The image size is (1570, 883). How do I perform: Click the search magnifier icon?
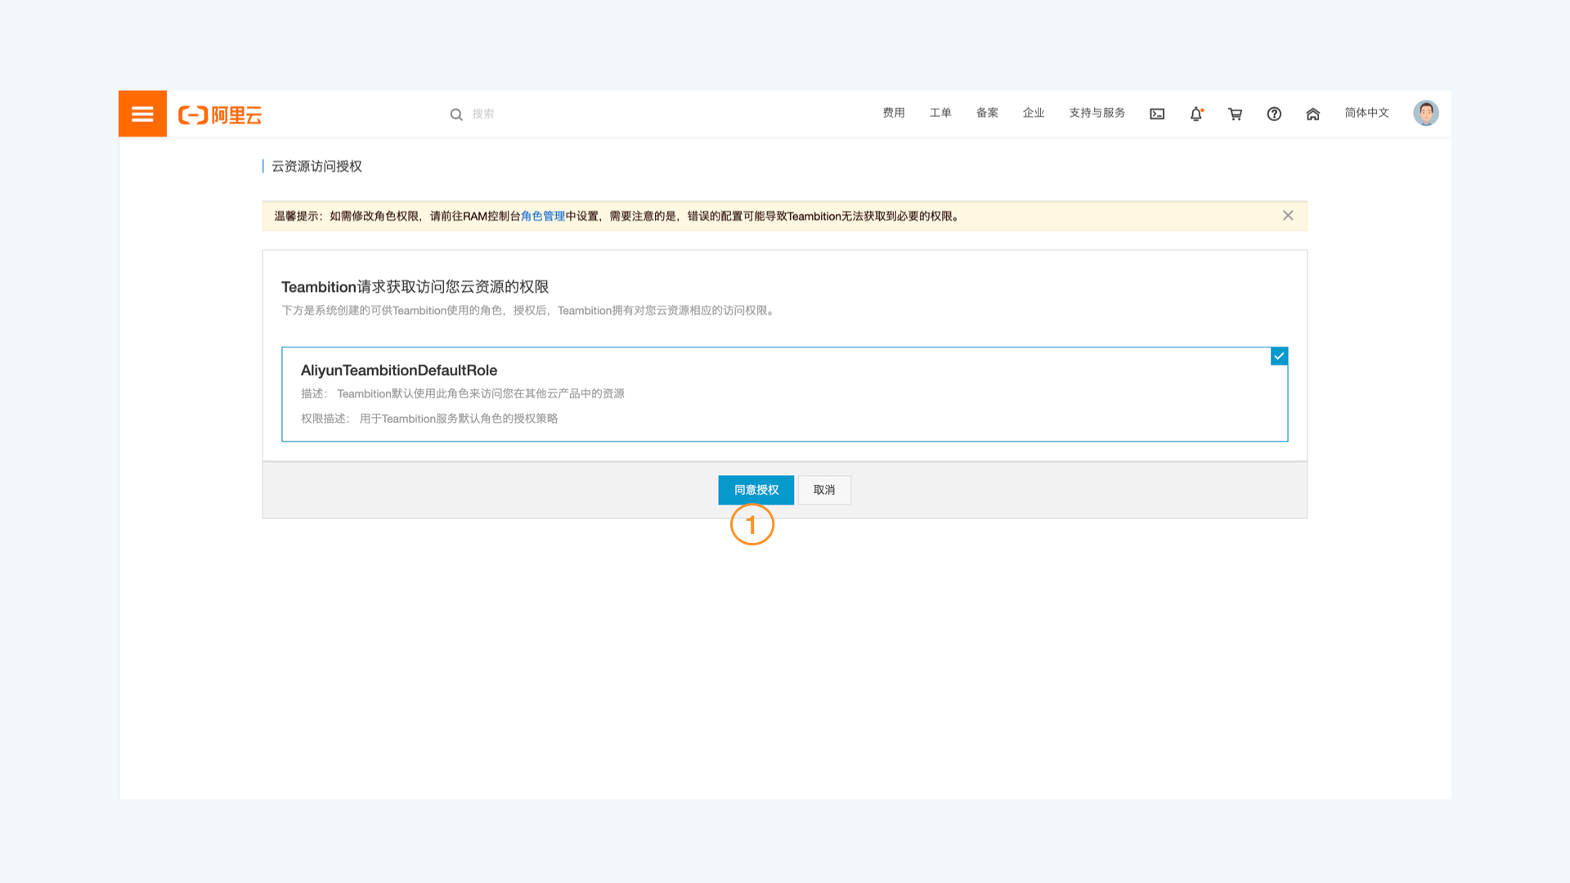456,114
